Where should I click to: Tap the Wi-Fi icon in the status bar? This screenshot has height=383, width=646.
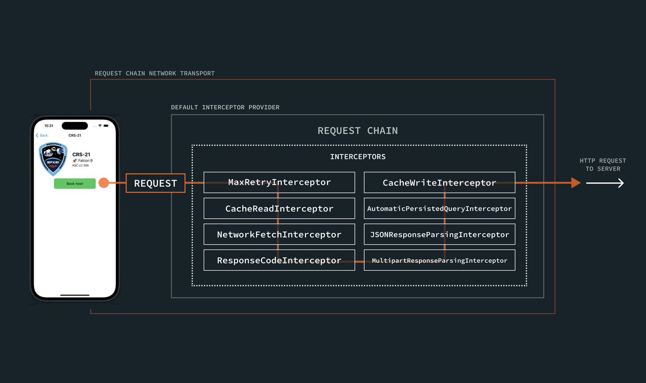(x=99, y=126)
